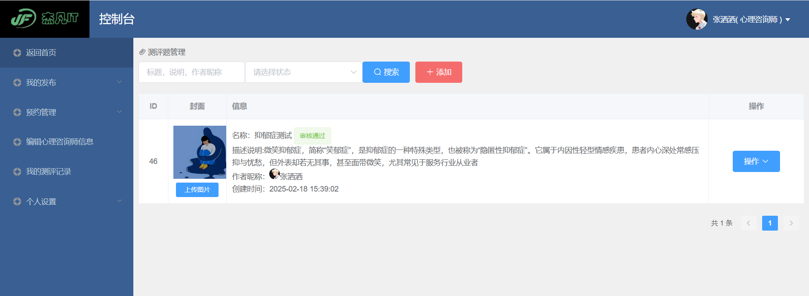The height and width of the screenshot is (296, 809).
Task: Go to the next page arrow
Action: [791, 223]
